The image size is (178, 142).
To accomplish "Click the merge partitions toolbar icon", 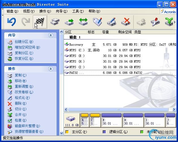I will coord(169,22).
